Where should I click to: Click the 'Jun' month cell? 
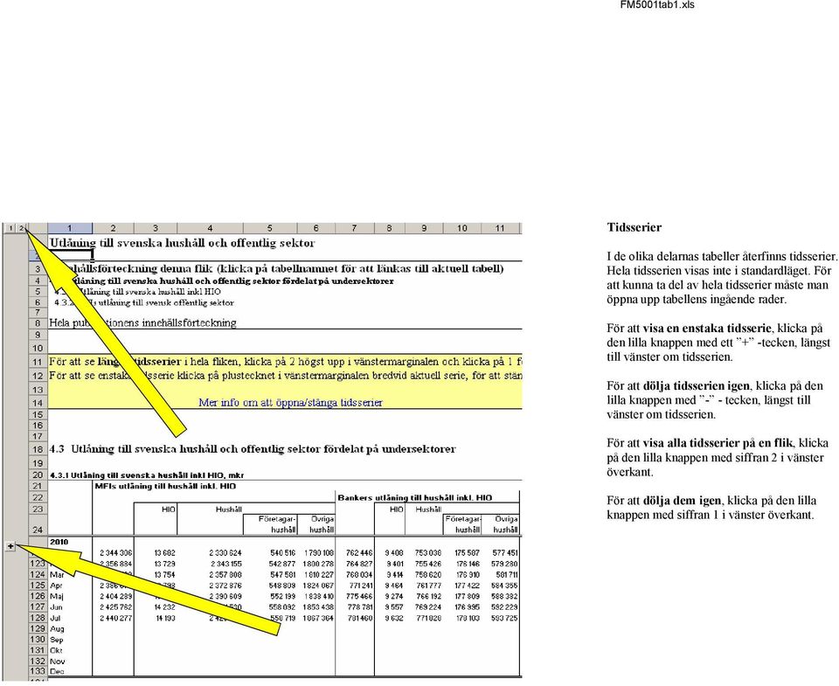click(56, 607)
